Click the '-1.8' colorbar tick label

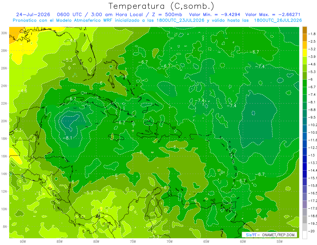[x=313, y=34]
